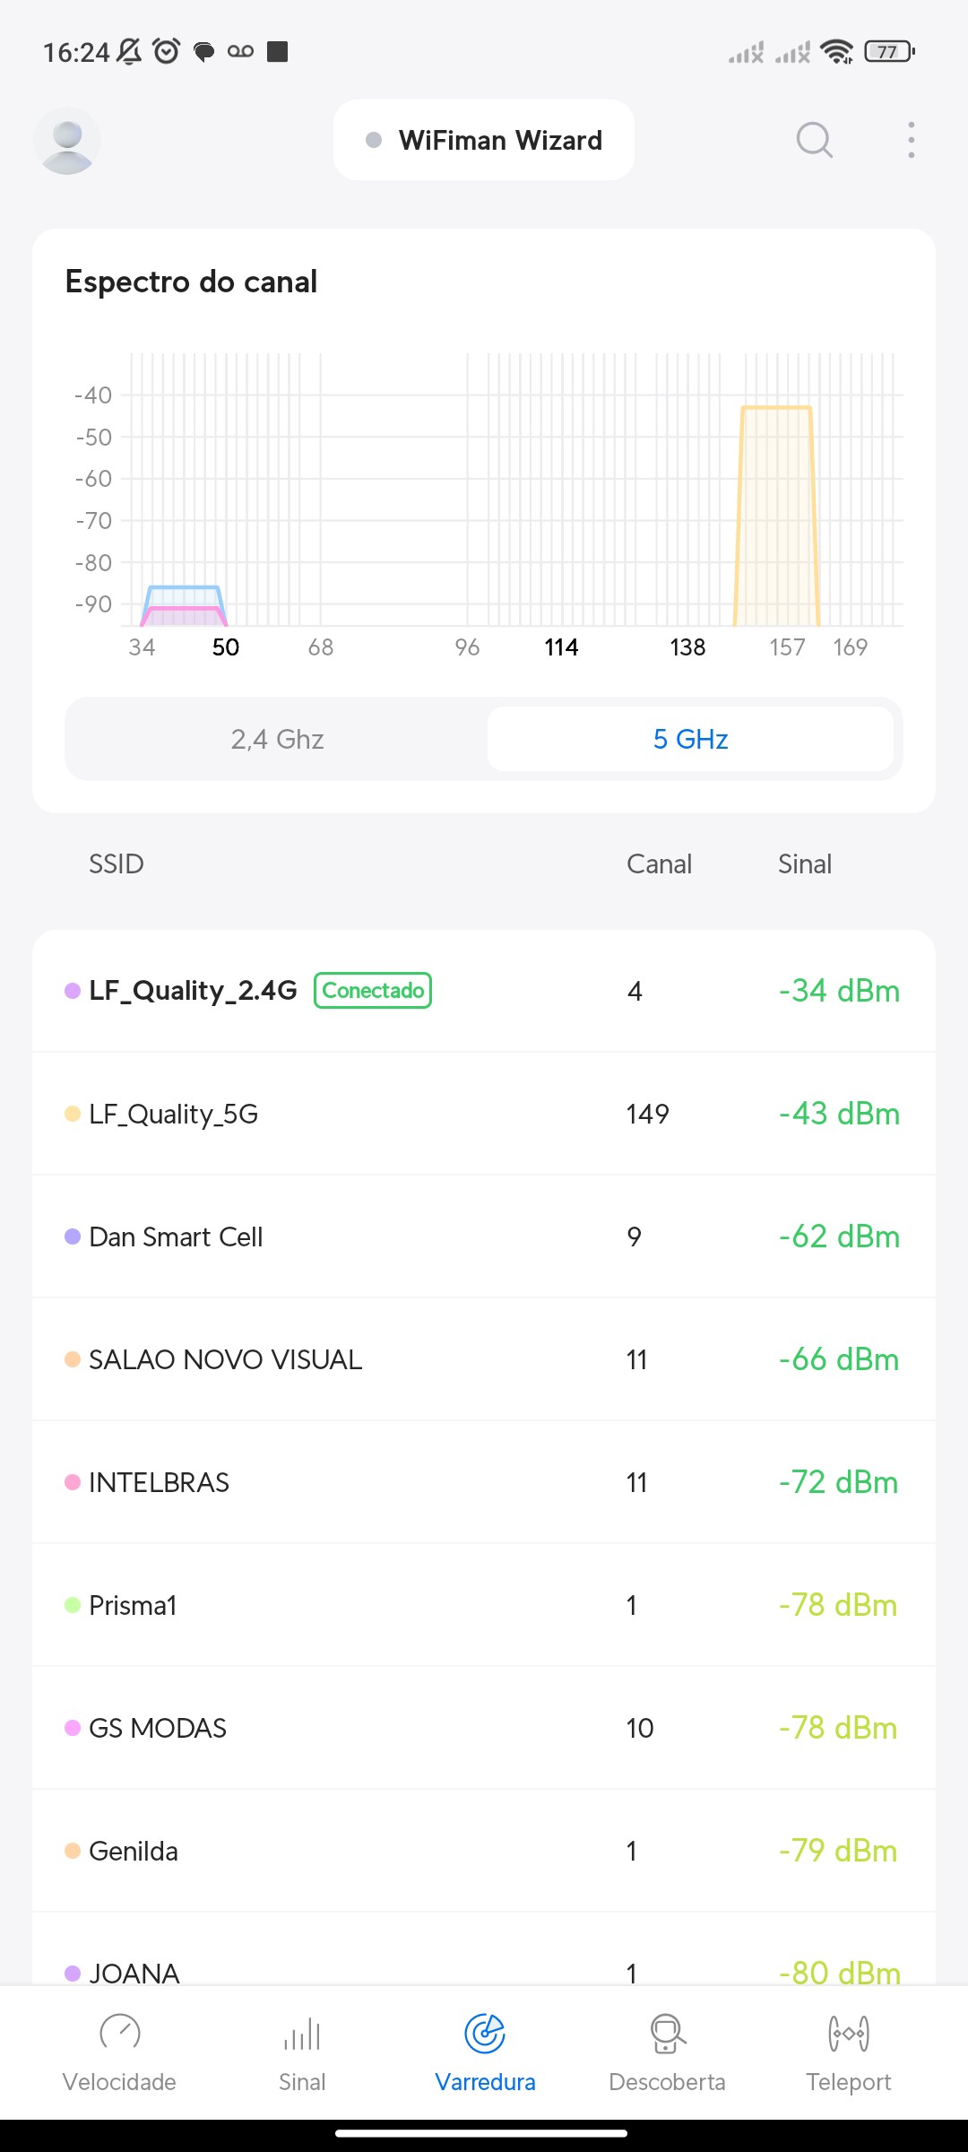
Task: Select the 5 GHz band option
Action: pyautogui.click(x=690, y=739)
